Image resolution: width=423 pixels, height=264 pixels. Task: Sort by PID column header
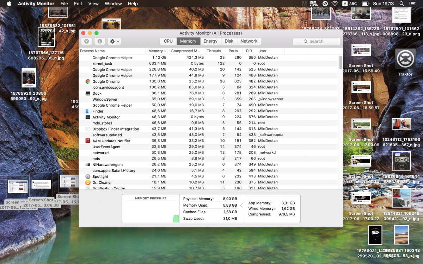tap(249, 51)
